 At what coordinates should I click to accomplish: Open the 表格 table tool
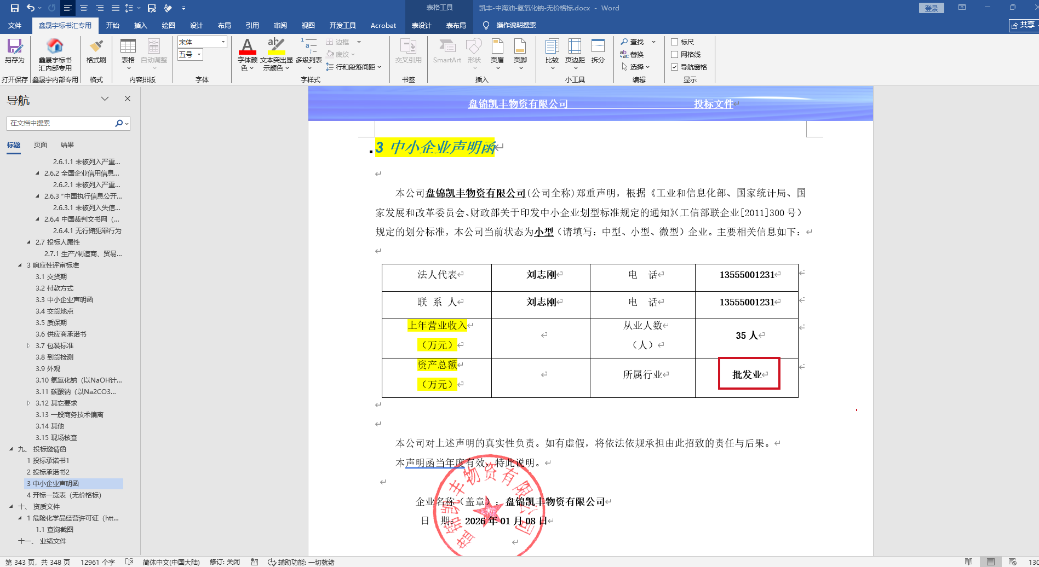tap(128, 50)
